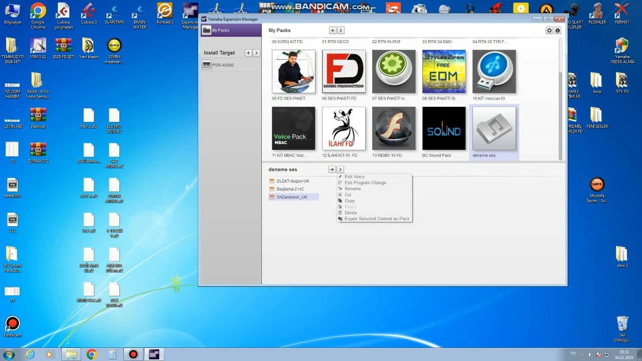Choose Edit Program Change from the menu
Viewport: 642px width, 361px height.
[374, 183]
